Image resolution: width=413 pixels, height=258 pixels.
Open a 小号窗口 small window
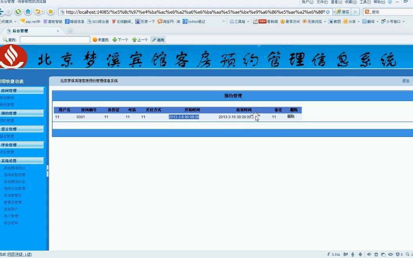pyautogui.click(x=391, y=22)
